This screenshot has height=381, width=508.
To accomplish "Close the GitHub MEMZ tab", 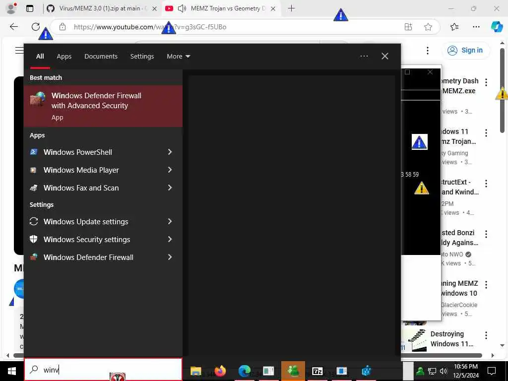I will (155, 9).
